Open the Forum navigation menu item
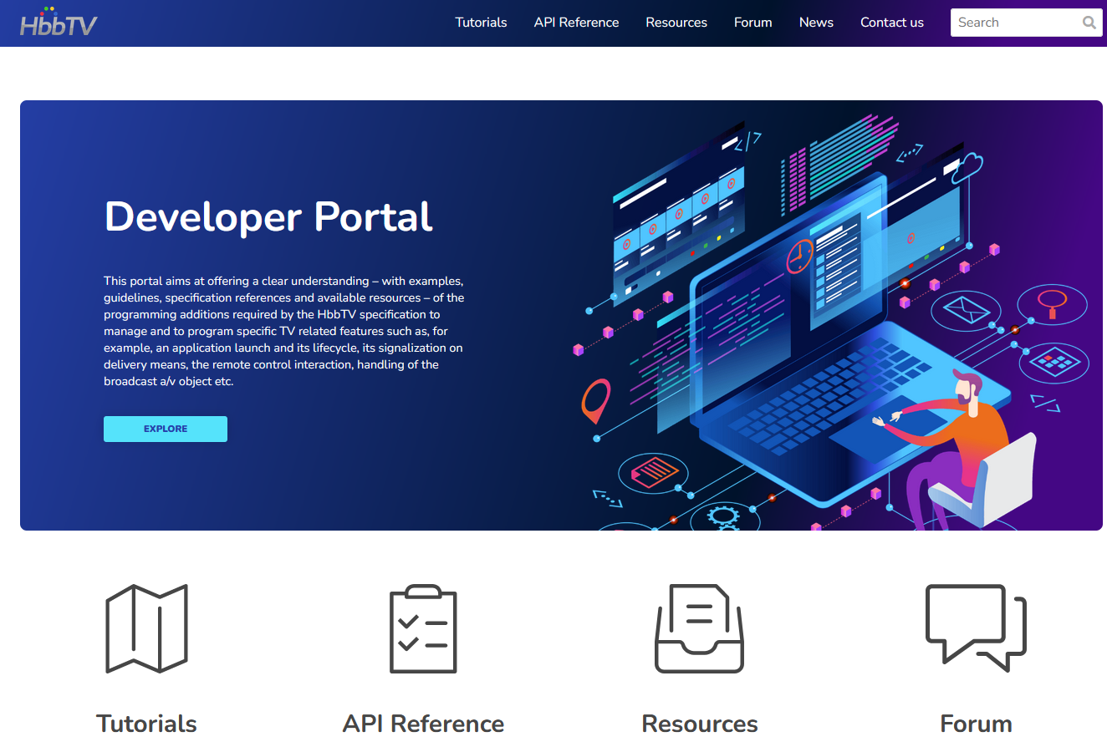Viewport: 1107px width, 747px height. tap(752, 23)
